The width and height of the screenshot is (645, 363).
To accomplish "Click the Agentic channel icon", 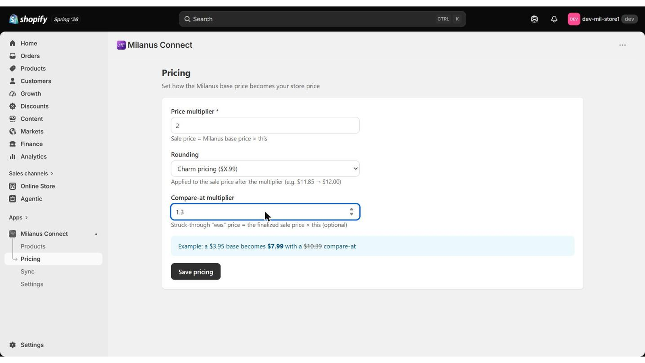I will pyautogui.click(x=12, y=198).
